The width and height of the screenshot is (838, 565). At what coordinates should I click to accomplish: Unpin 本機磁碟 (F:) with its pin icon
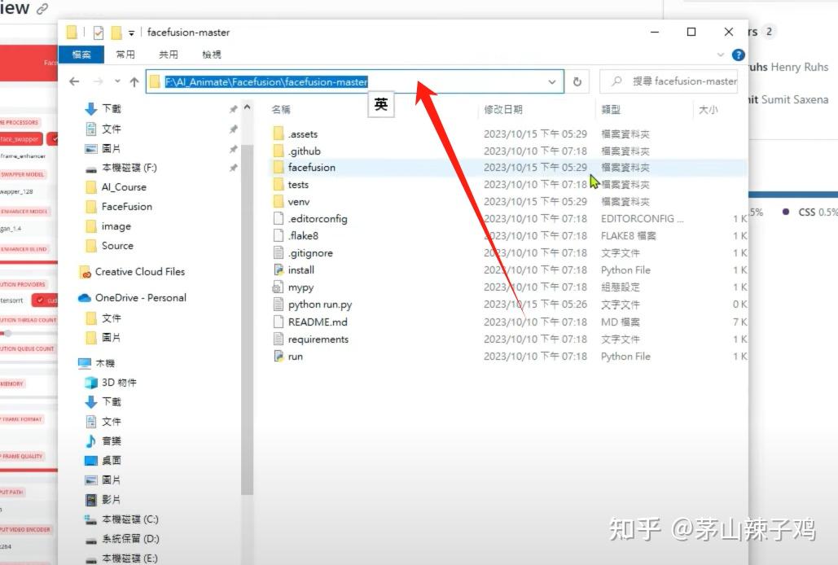click(234, 168)
